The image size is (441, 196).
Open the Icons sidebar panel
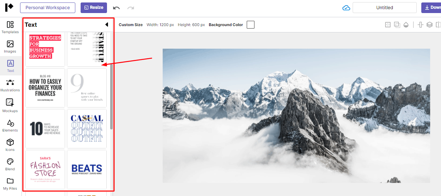point(10,145)
